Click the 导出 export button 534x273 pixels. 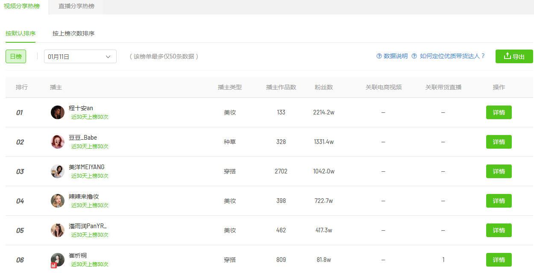click(514, 56)
